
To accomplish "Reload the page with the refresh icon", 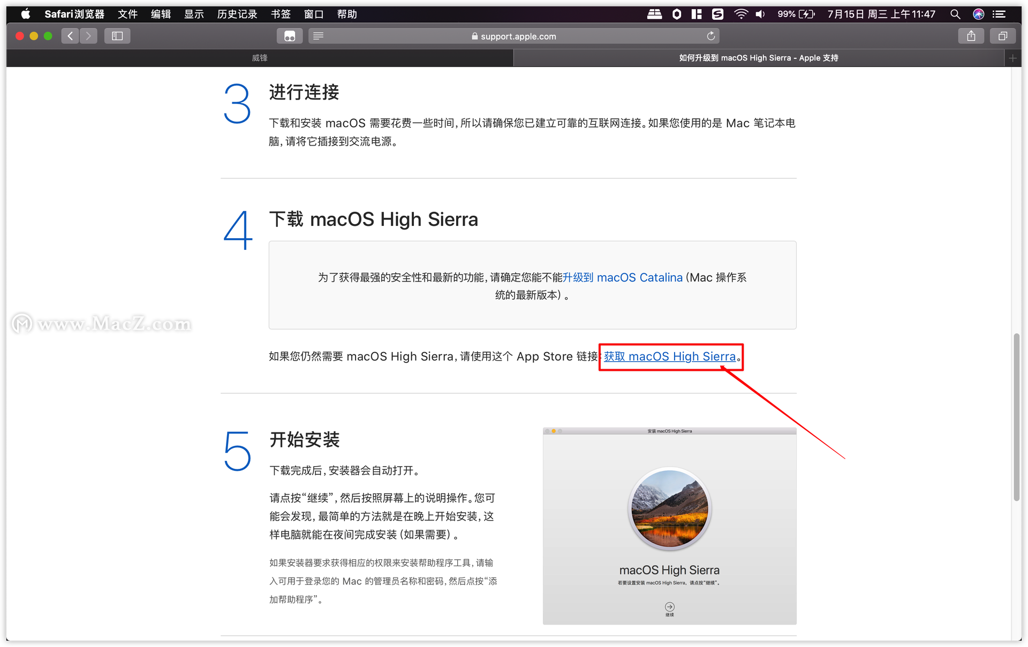I will (710, 36).
